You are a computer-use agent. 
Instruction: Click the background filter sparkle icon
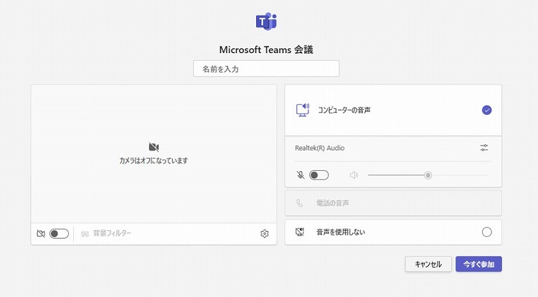click(x=85, y=234)
